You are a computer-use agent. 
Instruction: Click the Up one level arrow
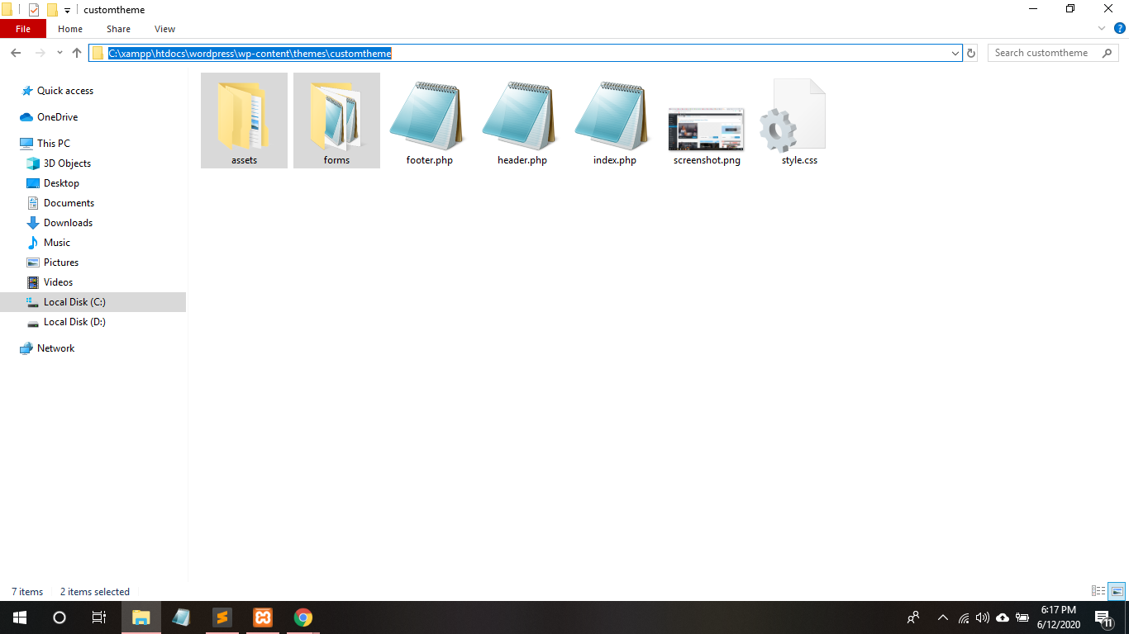tap(77, 53)
